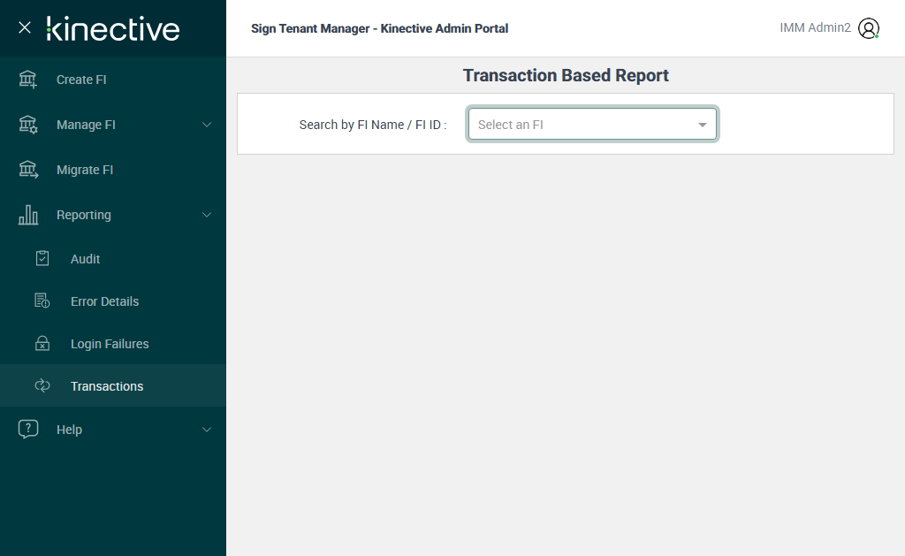Open the Audit report
This screenshot has height=556, width=905.
[86, 259]
